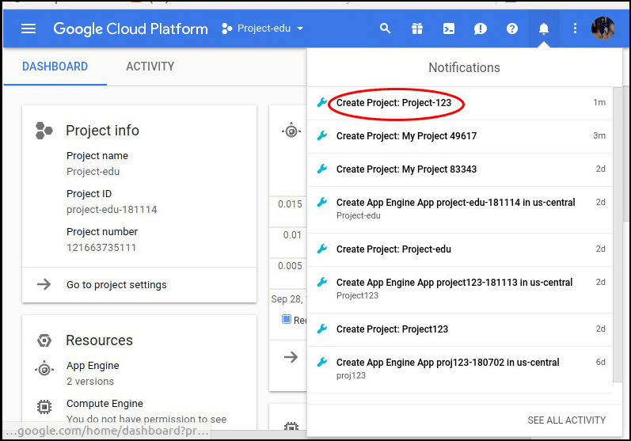631x441 pixels.
Task: Click the wrench icon for My Project 49617
Action: 322,135
